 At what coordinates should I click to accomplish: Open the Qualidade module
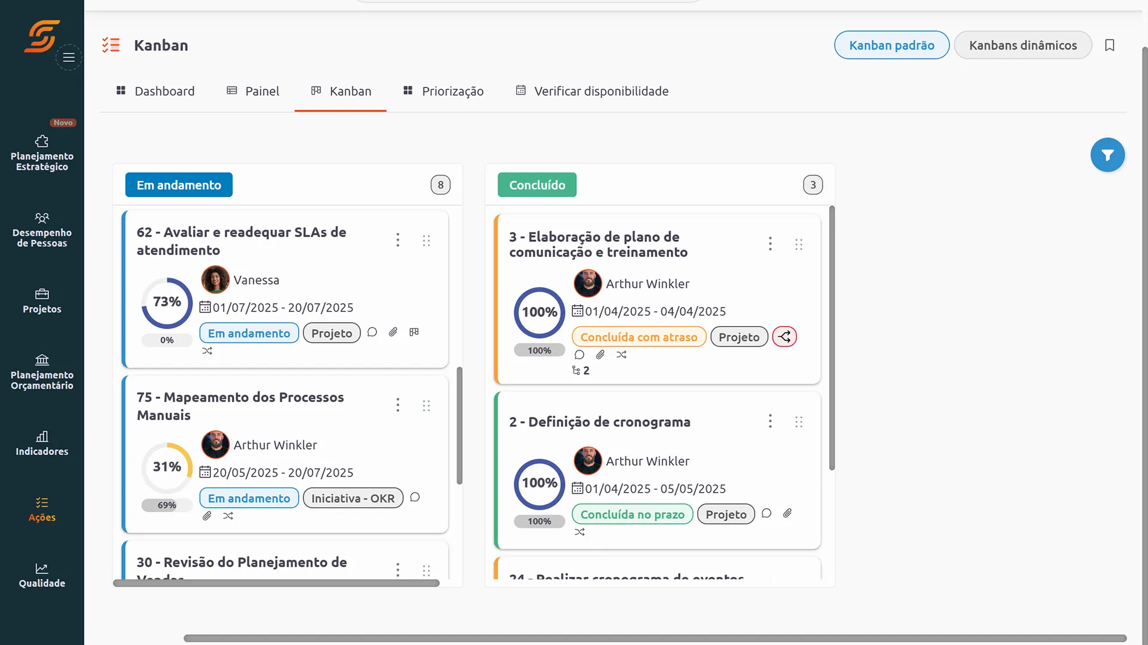[x=42, y=575]
